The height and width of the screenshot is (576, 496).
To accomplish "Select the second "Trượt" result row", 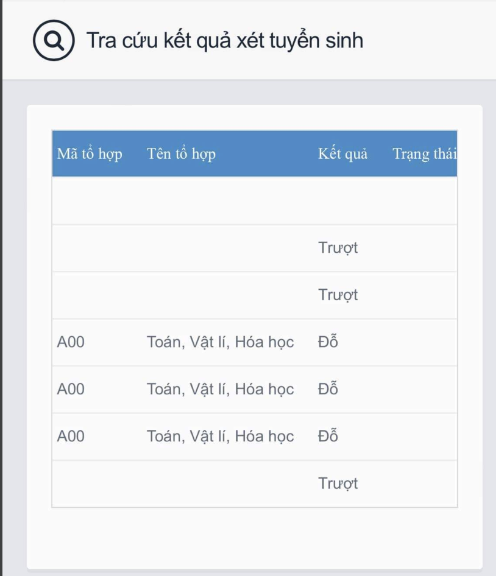I will pyautogui.click(x=338, y=295).
